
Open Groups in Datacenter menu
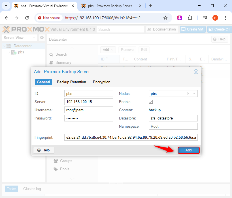click(66, 161)
